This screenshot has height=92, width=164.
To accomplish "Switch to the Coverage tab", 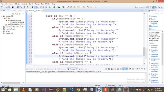I will (x=83, y=69).
